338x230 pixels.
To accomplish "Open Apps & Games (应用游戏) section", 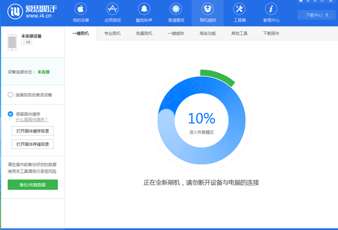I will click(x=112, y=13).
